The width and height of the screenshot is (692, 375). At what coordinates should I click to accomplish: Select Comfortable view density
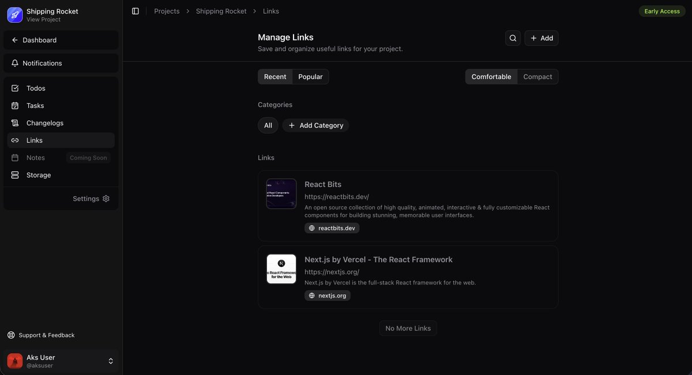pos(491,77)
